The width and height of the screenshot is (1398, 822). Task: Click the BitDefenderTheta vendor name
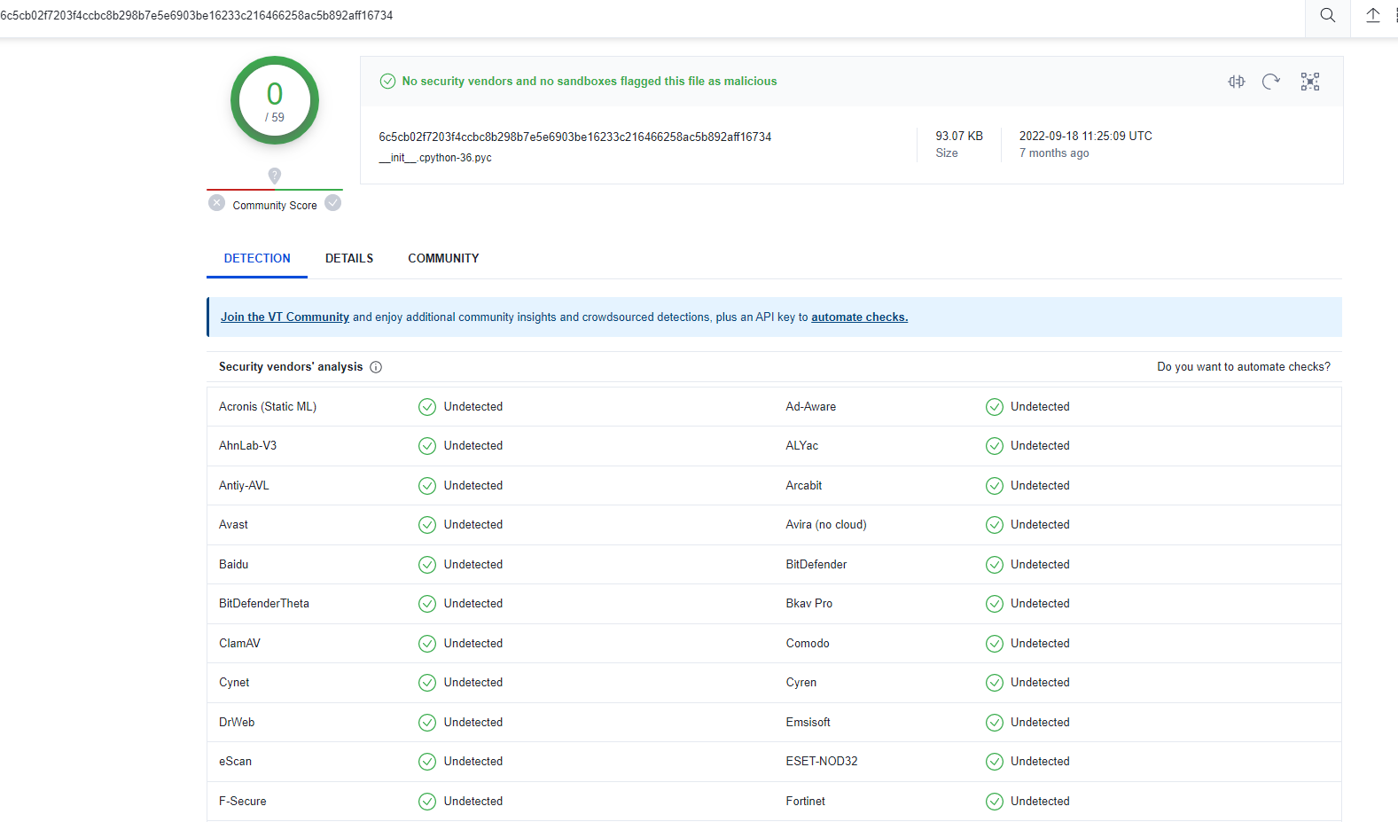(x=264, y=604)
